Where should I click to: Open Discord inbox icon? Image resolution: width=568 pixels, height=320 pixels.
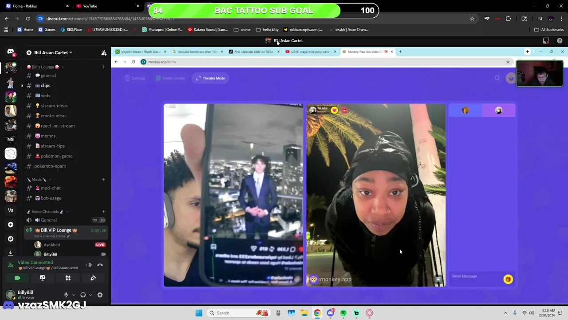point(546,40)
